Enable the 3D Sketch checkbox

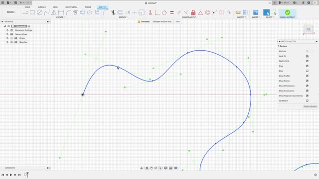click(x=307, y=100)
